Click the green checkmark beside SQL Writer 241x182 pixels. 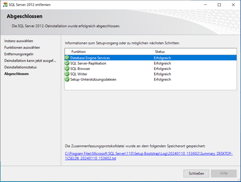[x=67, y=74]
